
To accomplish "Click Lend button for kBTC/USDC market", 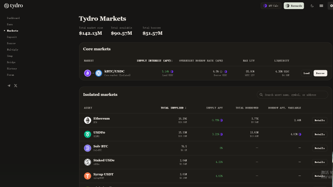I will point(307,73).
